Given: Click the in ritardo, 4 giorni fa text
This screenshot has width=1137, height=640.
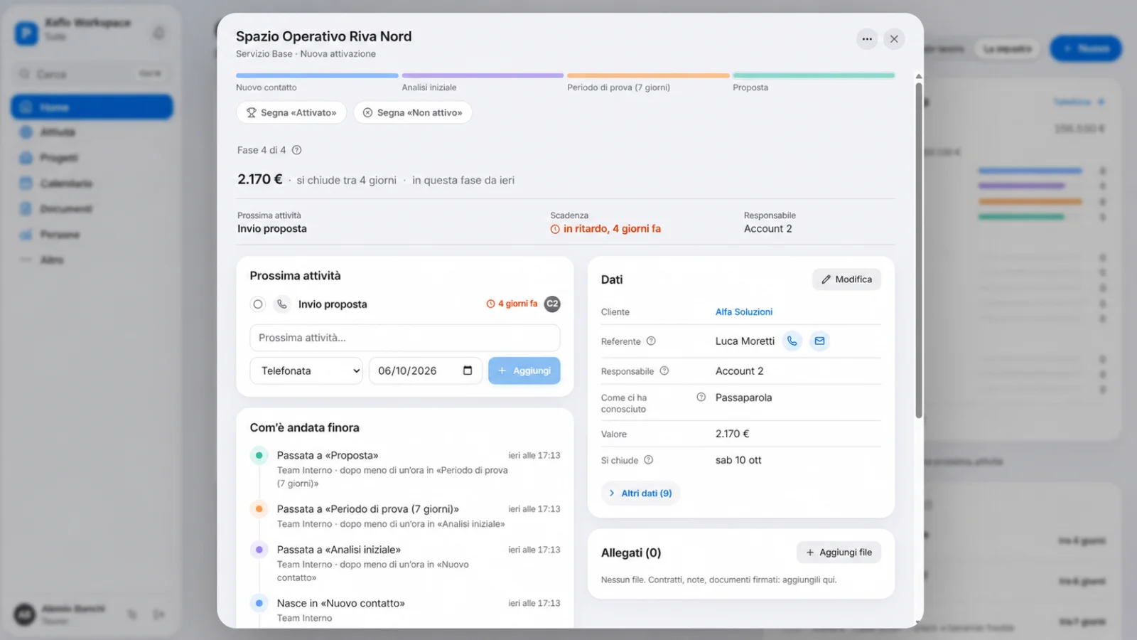Looking at the screenshot, I should pyautogui.click(x=612, y=229).
